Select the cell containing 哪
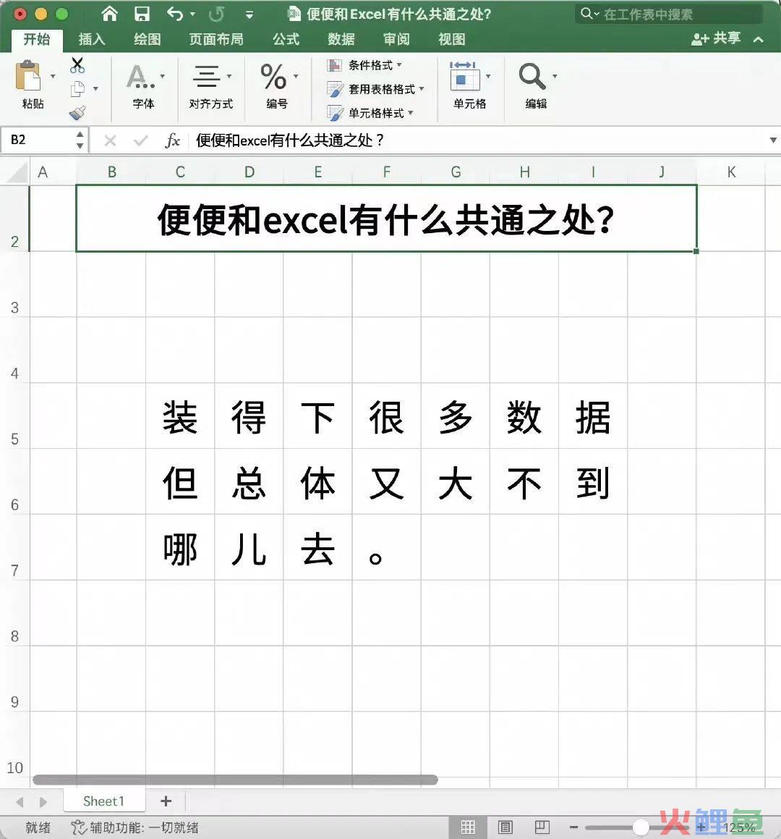This screenshot has width=781, height=839. (x=180, y=548)
